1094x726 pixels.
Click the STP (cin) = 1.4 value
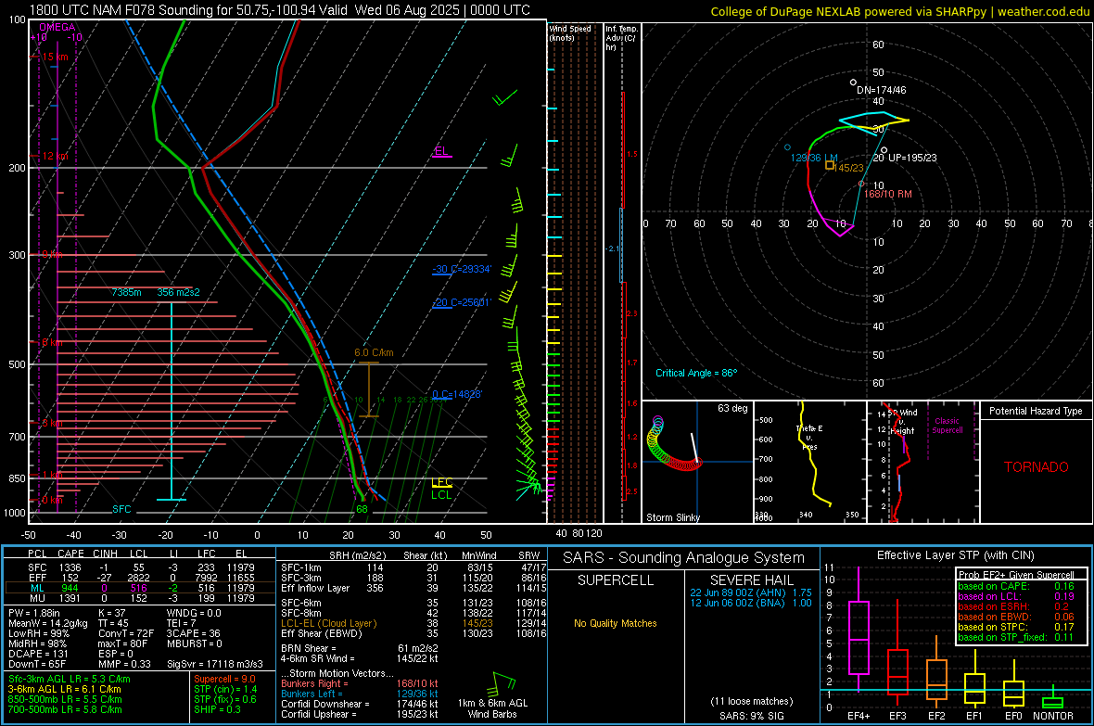point(225,689)
